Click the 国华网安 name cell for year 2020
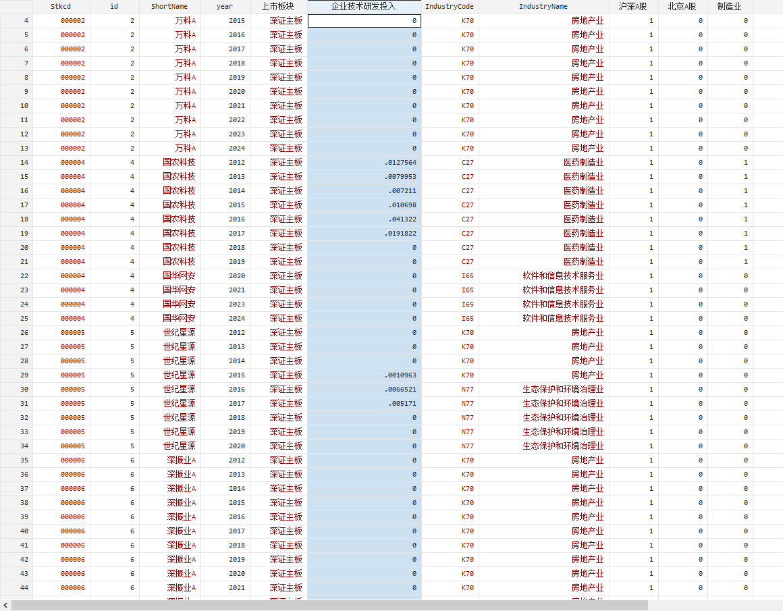The width and height of the screenshot is (783, 611). tap(178, 276)
